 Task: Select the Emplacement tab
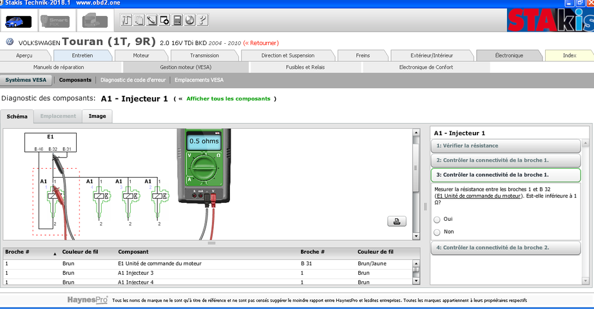58,117
